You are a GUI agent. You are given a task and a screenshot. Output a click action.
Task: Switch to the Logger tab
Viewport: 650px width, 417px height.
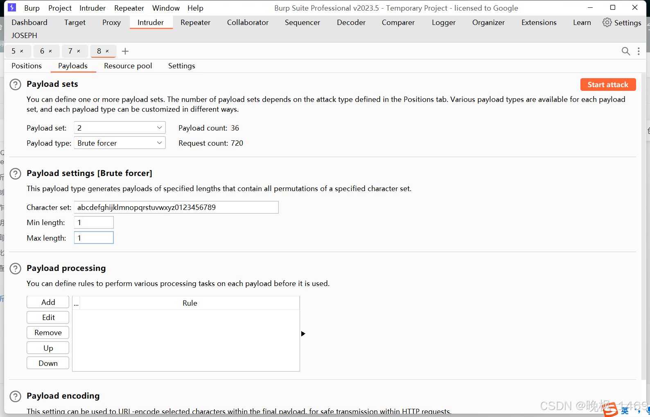[x=444, y=23]
